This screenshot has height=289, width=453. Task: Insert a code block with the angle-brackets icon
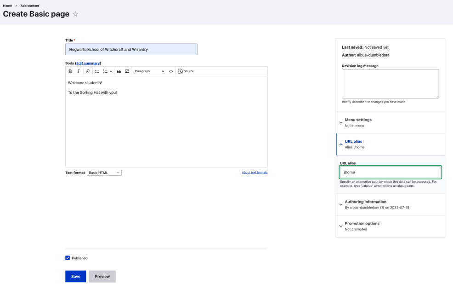click(x=171, y=71)
